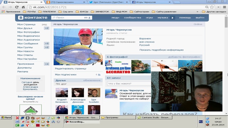Click the page vertical scrollbar thumb
This screenshot has width=228, height=128.
(x=226, y=22)
